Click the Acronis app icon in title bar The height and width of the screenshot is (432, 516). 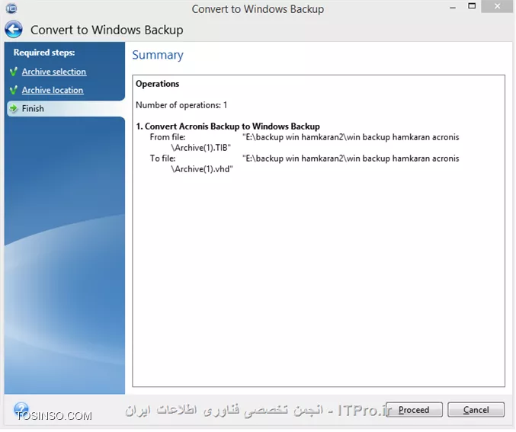[x=11, y=8]
